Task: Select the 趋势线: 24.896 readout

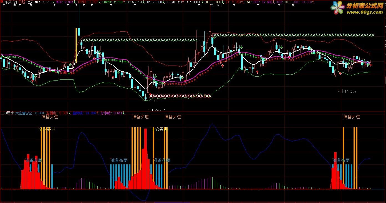Action: tap(84, 113)
